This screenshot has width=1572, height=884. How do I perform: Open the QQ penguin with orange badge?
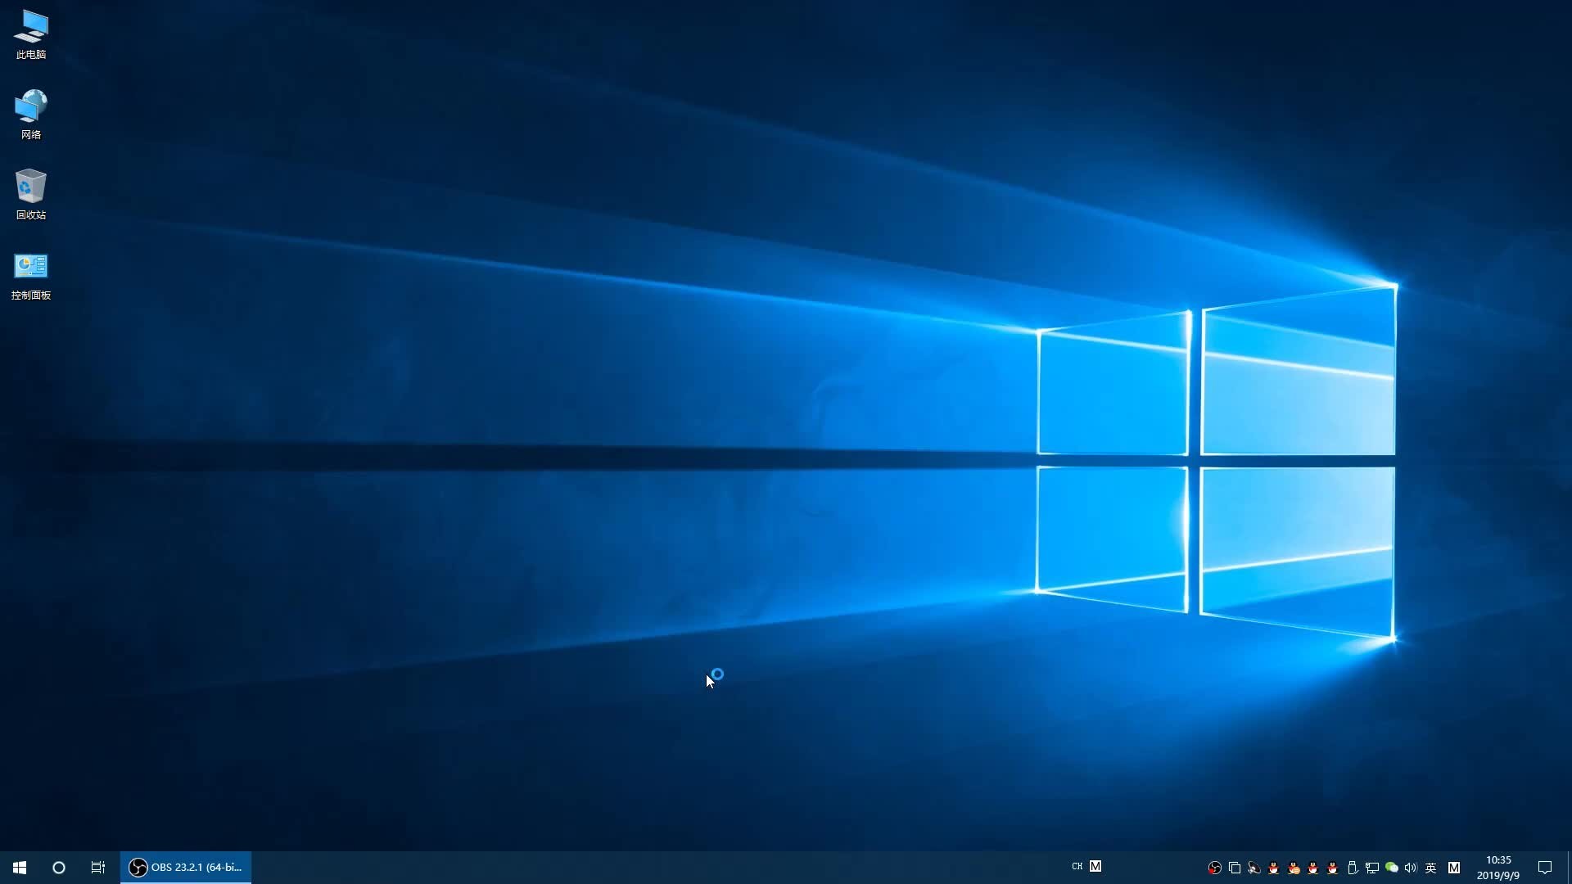point(1294,868)
